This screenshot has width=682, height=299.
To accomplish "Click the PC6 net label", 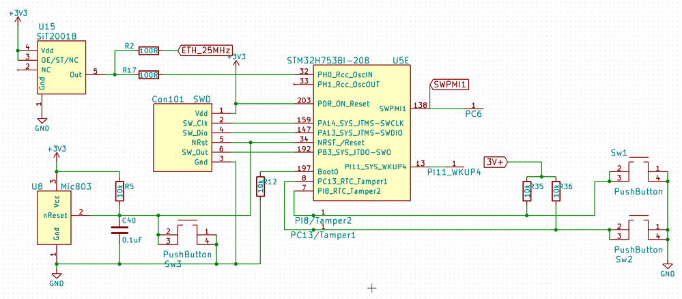I will [x=472, y=114].
